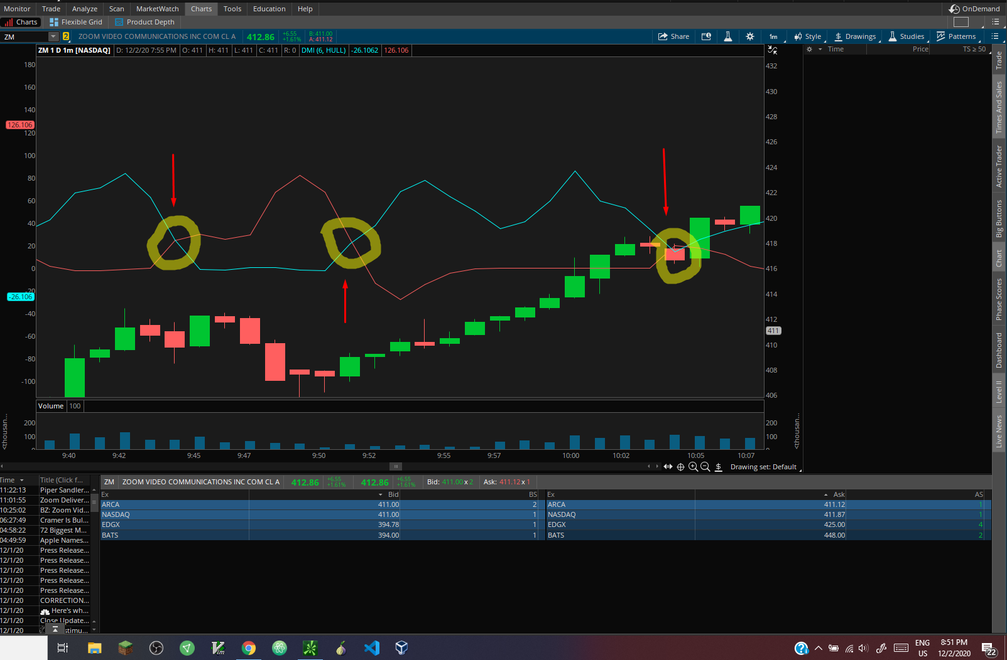The image size is (1007, 660).
Task: Click the DMI (6, HULL) study label
Action: (324, 50)
